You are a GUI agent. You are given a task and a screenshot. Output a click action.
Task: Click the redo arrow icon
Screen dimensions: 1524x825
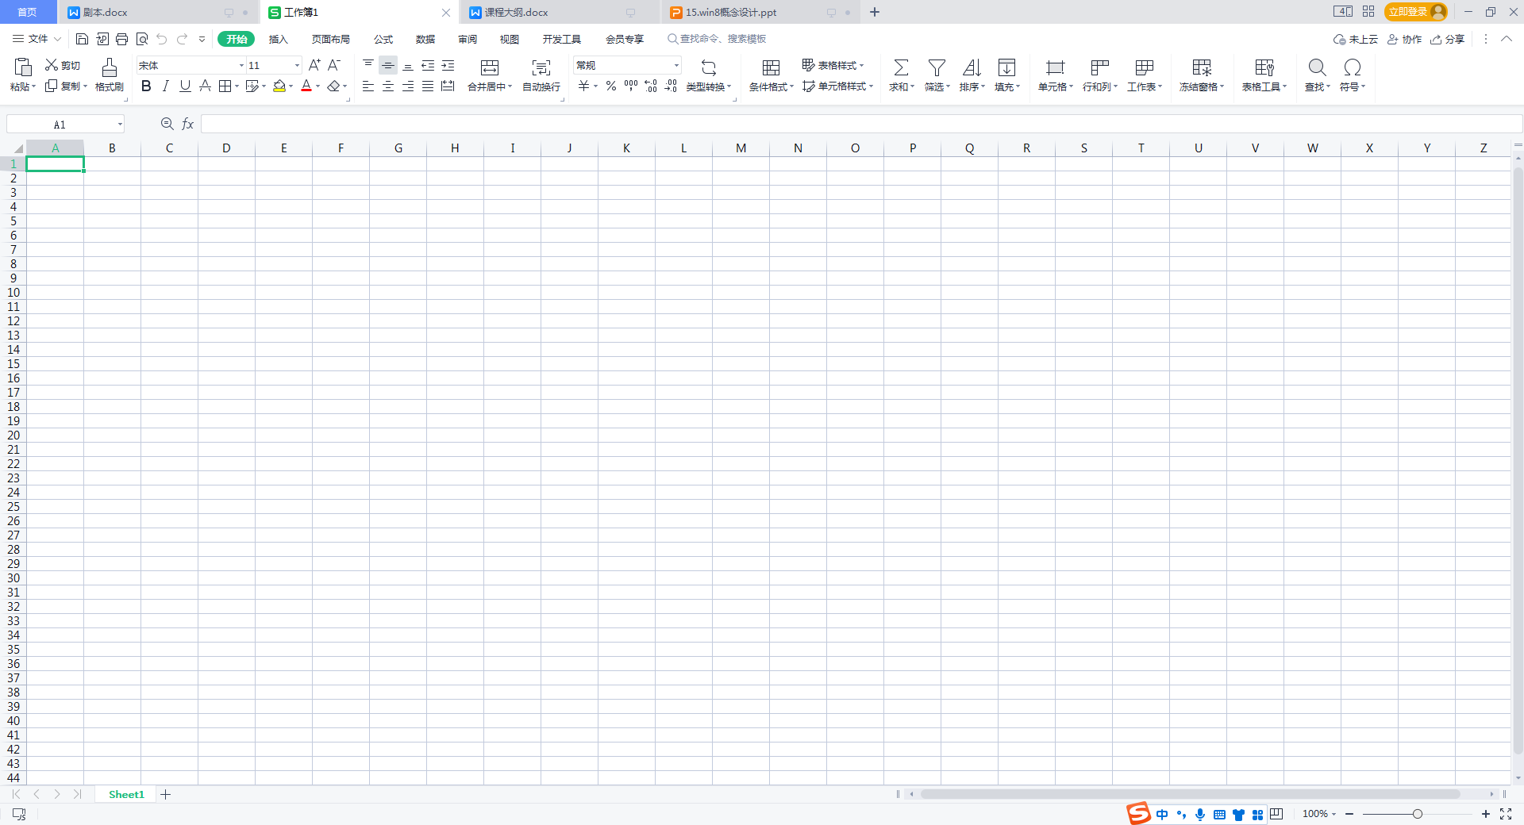tap(183, 39)
